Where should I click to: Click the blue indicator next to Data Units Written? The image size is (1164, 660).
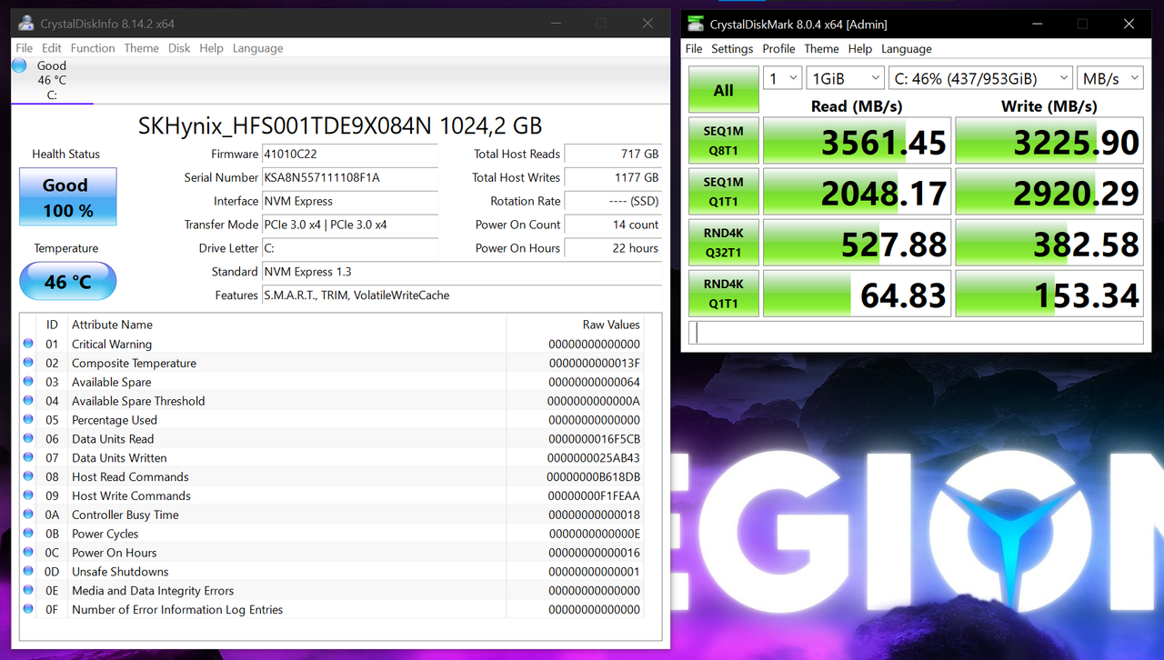pos(28,457)
